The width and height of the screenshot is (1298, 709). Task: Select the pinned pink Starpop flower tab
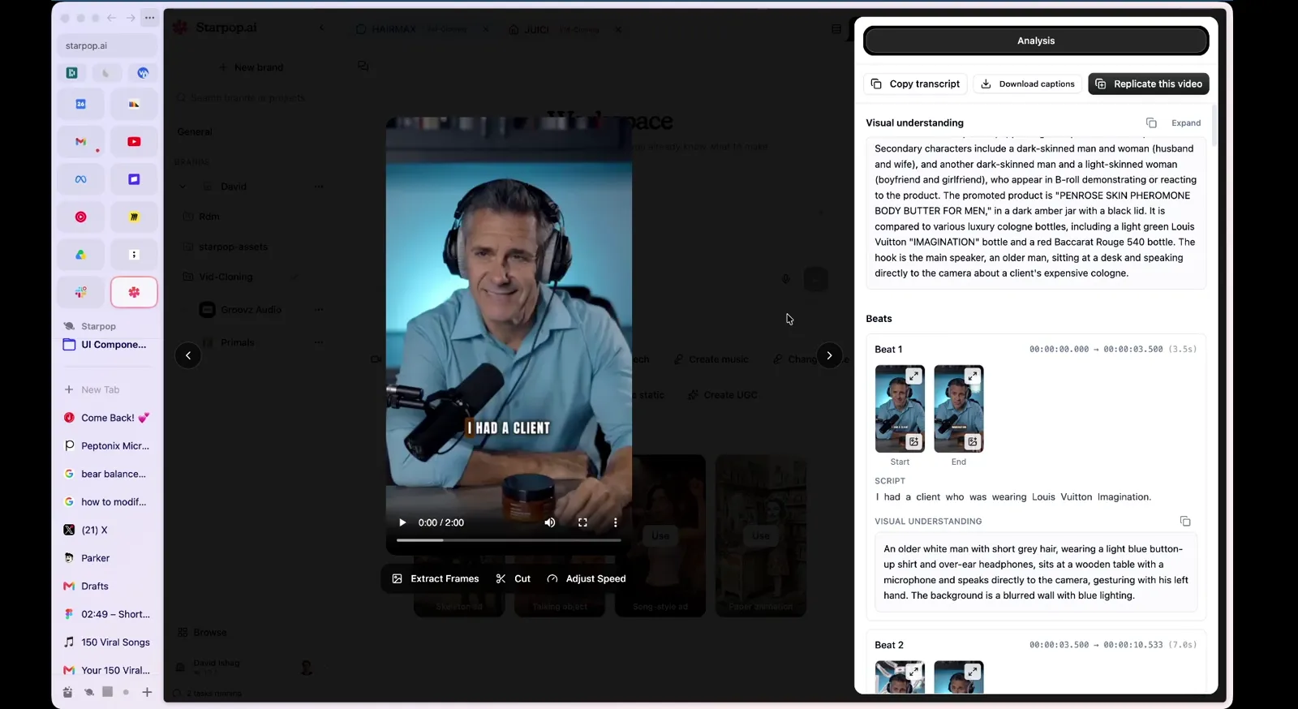coord(134,292)
